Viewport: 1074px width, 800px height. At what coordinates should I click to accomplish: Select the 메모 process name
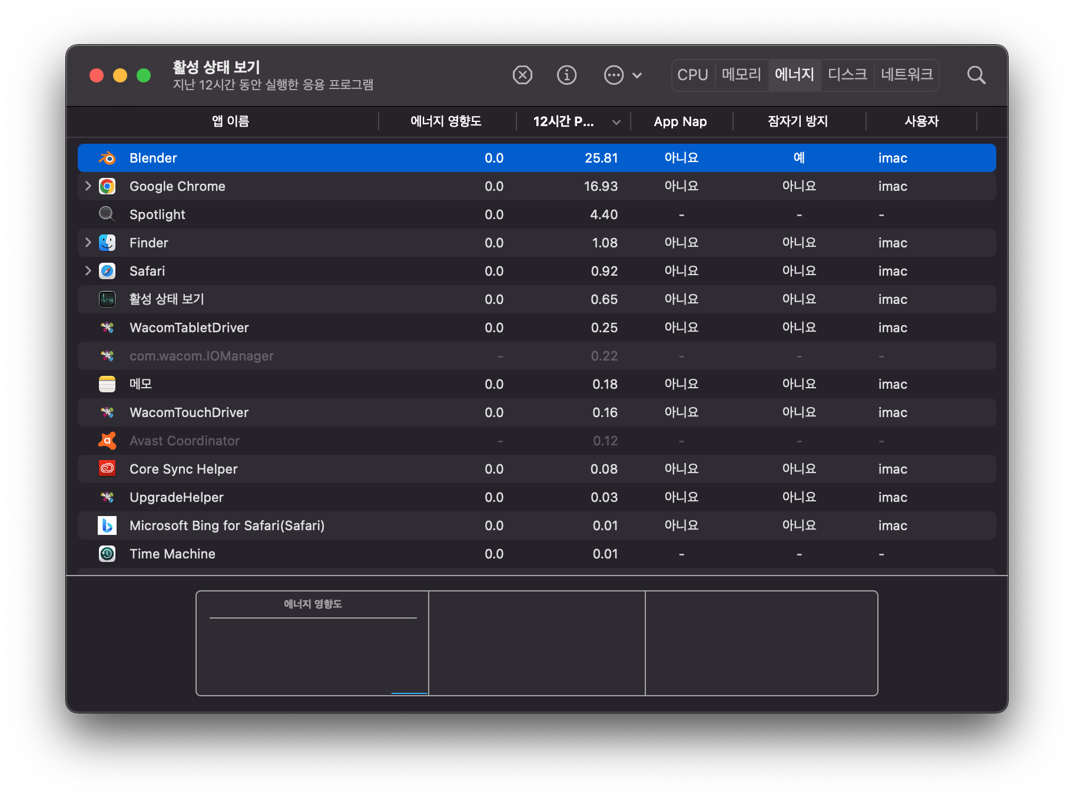tap(141, 384)
